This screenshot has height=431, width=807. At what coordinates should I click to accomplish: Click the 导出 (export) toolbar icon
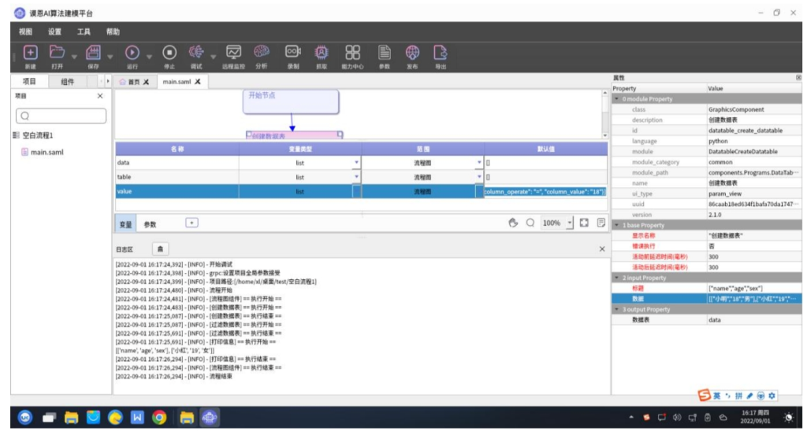point(441,52)
